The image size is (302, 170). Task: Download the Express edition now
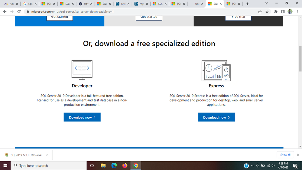(x=216, y=117)
